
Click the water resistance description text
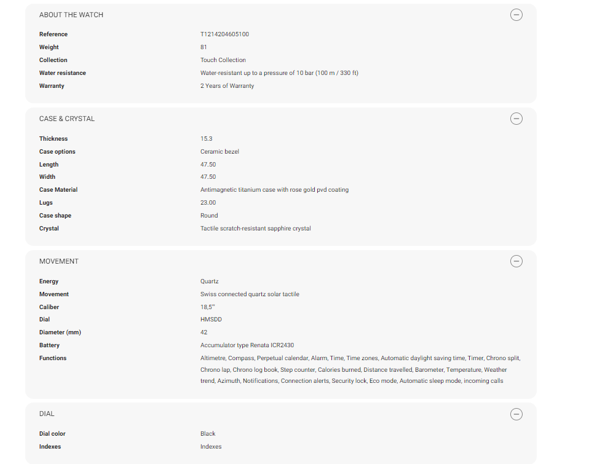[x=279, y=73]
